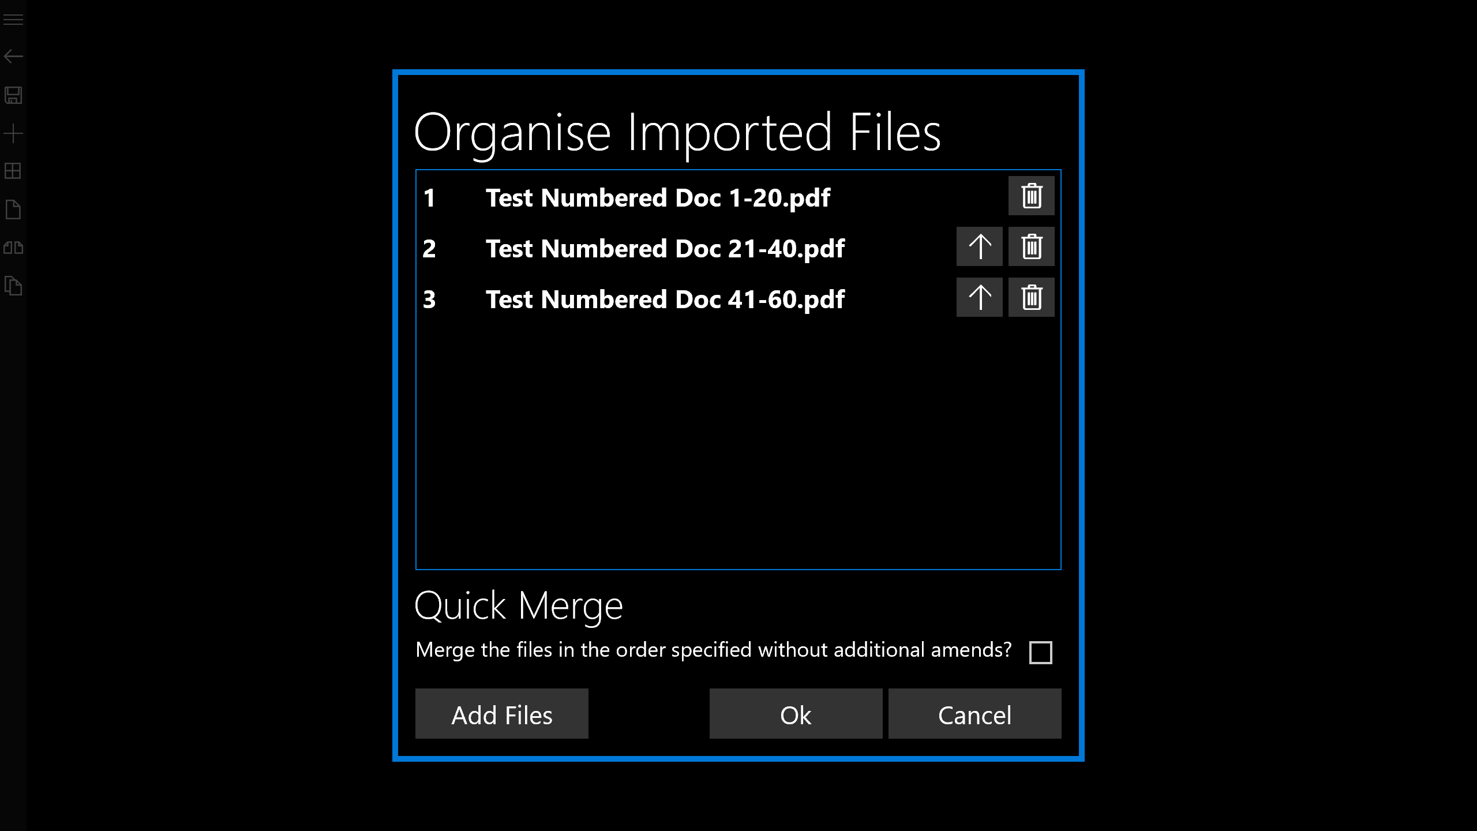Select Test Numbered Doc 1-20.pdf list entry

[658, 198]
